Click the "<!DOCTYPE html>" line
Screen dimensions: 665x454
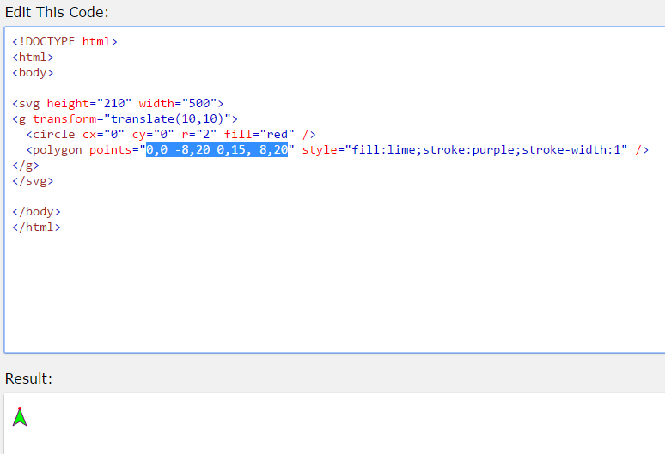[64, 41]
